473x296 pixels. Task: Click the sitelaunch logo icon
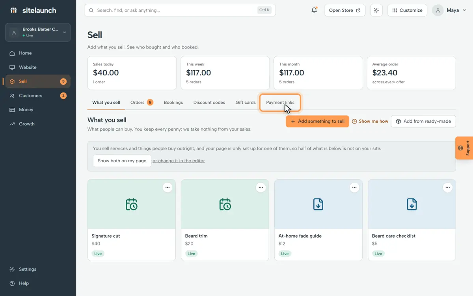(x=14, y=10)
